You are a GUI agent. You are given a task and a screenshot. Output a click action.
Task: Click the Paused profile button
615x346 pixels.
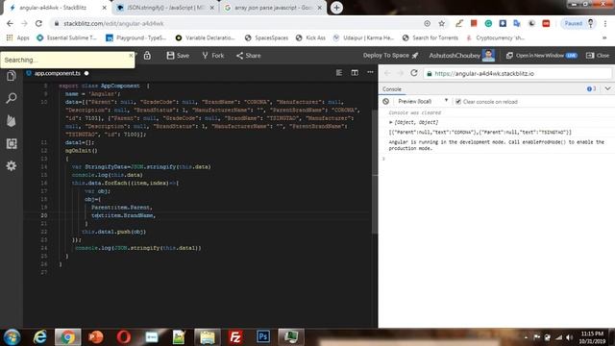click(578, 23)
